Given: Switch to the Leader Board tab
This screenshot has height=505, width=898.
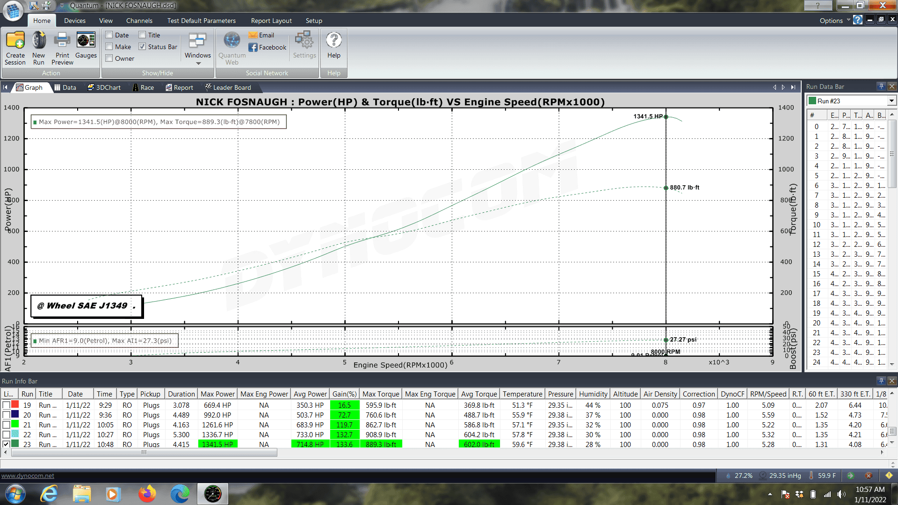Looking at the screenshot, I should (x=228, y=87).
